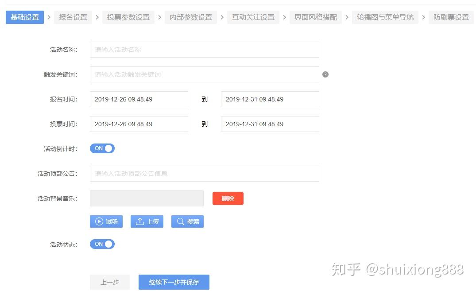Image resolution: width=476 pixels, height=291 pixels.
Task: Open the 报名时间 end date field
Action: (x=270, y=99)
